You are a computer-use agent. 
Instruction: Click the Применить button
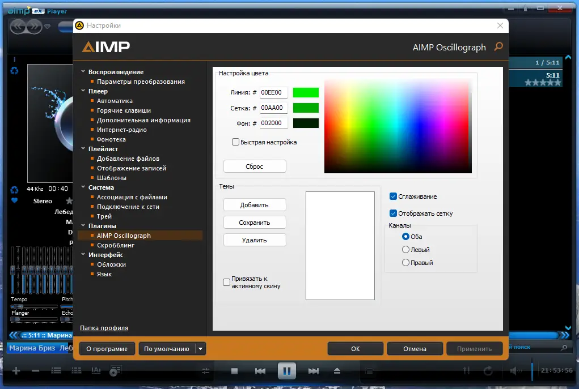[x=475, y=349]
